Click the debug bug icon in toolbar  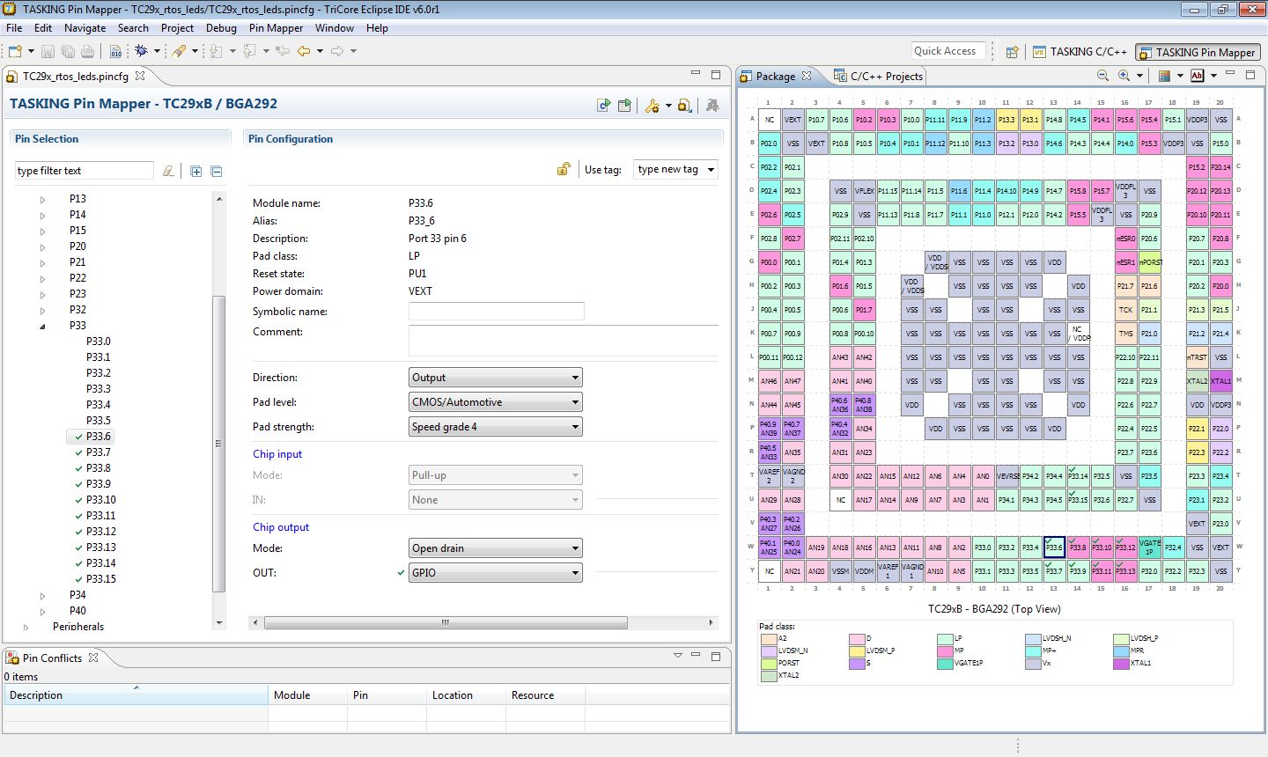(140, 51)
